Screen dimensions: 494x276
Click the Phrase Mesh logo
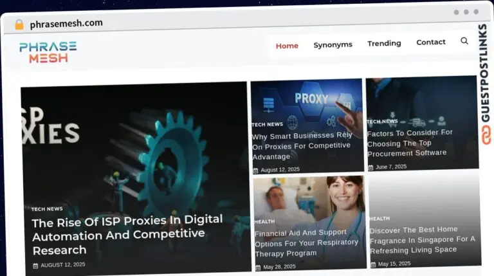point(48,52)
